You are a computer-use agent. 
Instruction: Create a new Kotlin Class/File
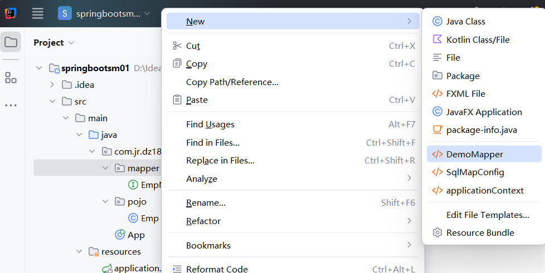tap(484, 39)
